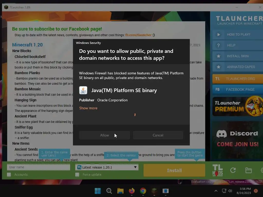The image size is (263, 197).
Task: Open the fb.com/tlauncher link
Action: tap(138, 35)
